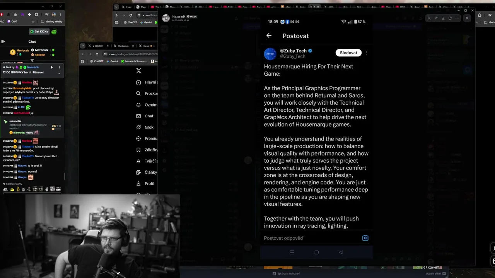Viewport: 495px width, 278px height.
Task: Open the CHAT bookmark
Action: click(12, 22)
